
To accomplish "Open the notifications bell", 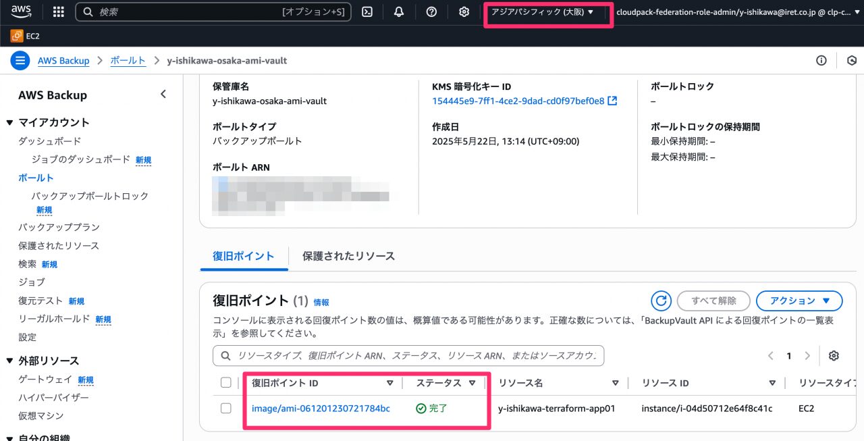I will pos(399,11).
